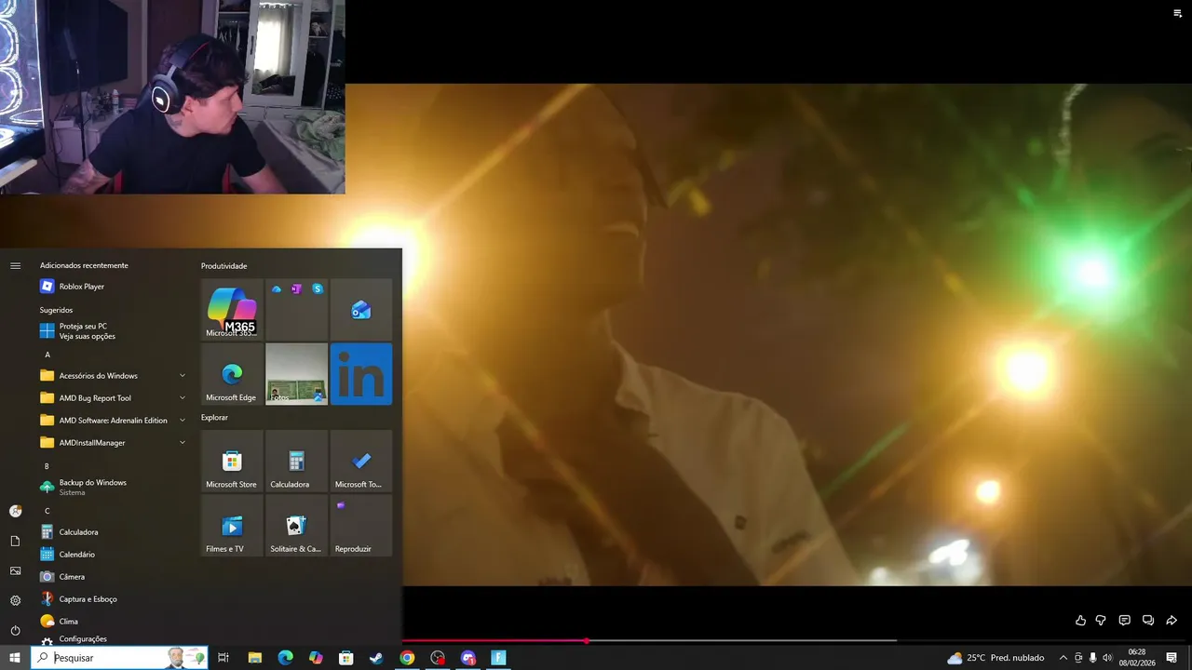This screenshot has height=670, width=1192.
Task: Click the Explorar group header
Action: [x=214, y=418]
